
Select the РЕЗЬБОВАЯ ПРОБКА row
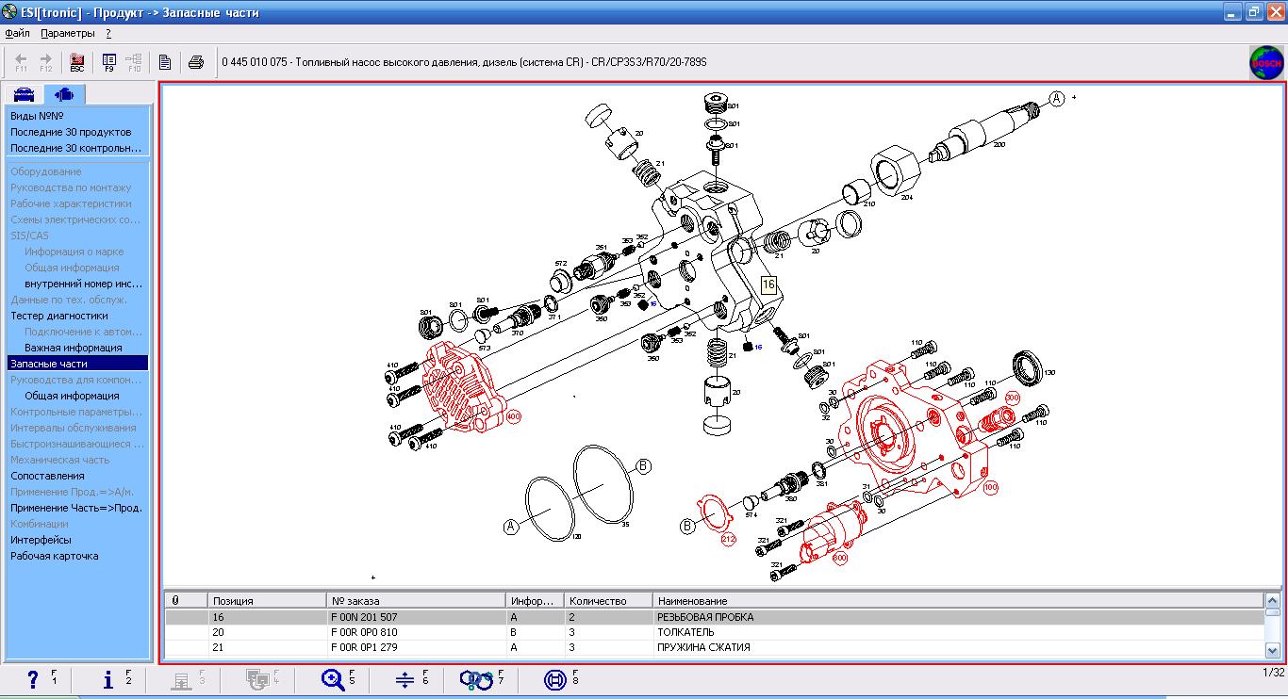coord(714,617)
